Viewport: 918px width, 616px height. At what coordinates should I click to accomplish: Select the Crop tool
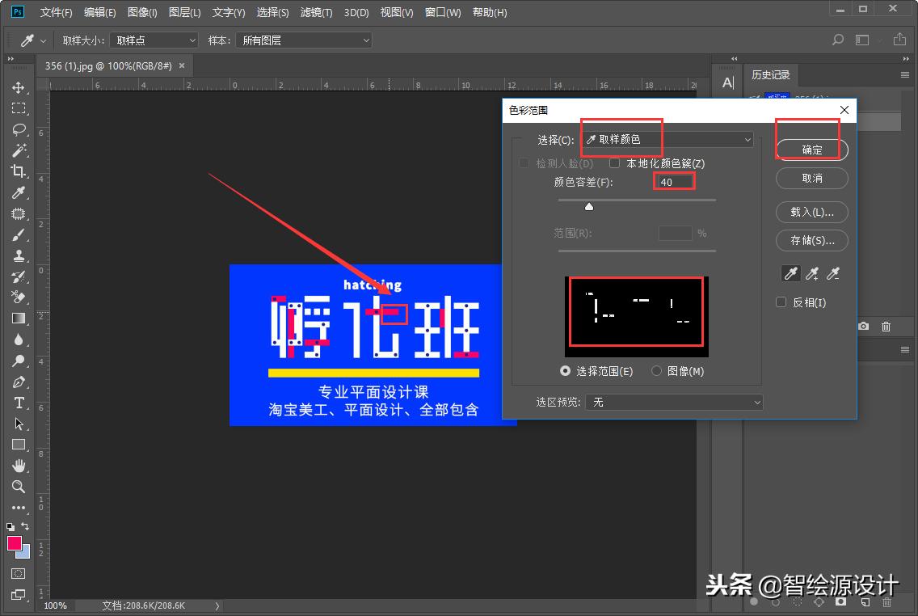coord(19,171)
